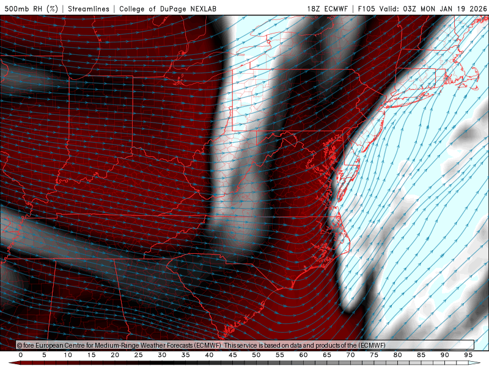This screenshot has width=489, height=366.
Task: Click the "60" colorbar scale label
Action: (x=303, y=355)
